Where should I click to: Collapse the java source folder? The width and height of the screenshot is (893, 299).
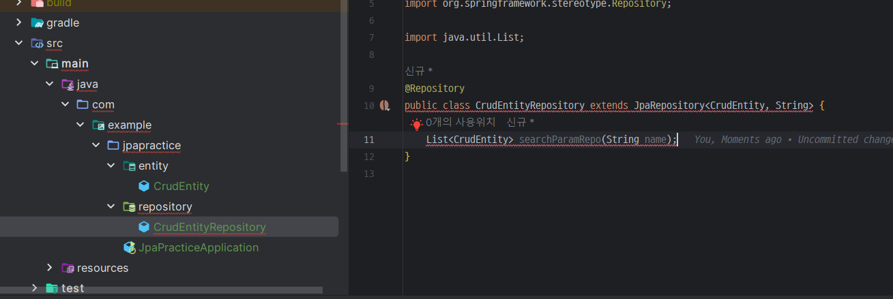click(x=49, y=84)
